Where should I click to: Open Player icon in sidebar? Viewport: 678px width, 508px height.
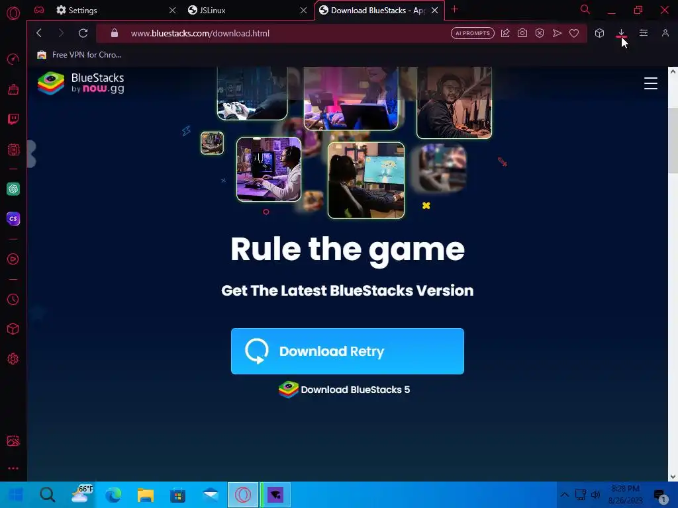click(13, 259)
